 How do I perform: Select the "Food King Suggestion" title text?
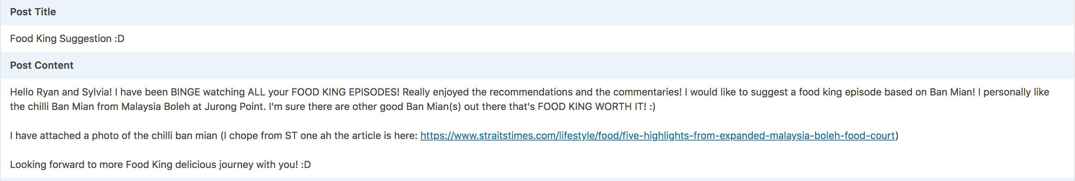coord(61,39)
